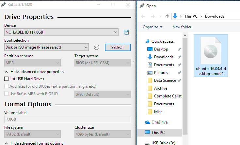The image size is (240, 145).
Task: Select This PC in navigation pane
Action: (159, 133)
